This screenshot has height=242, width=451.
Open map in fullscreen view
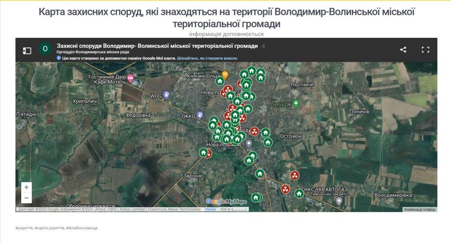point(425,50)
